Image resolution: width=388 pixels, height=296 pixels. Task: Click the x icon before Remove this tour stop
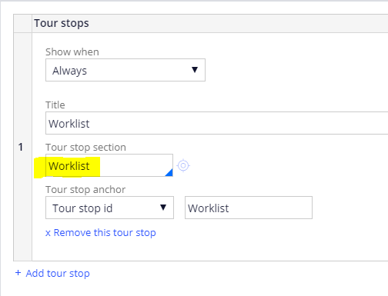coord(48,233)
